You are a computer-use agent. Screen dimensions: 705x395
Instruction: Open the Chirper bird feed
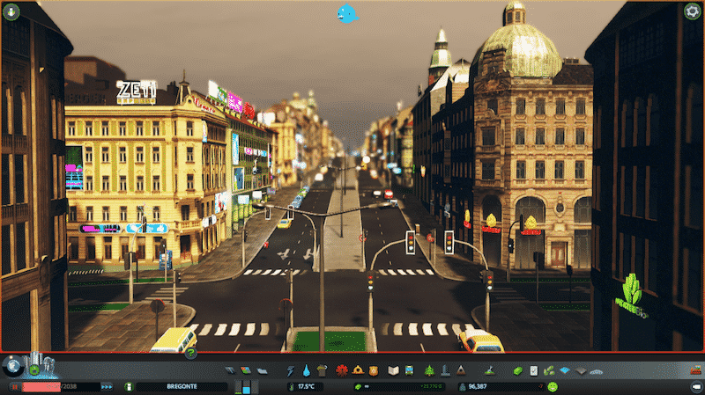click(x=347, y=13)
